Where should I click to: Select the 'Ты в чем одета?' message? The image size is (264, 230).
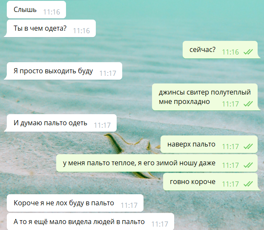pyautogui.click(x=50, y=28)
